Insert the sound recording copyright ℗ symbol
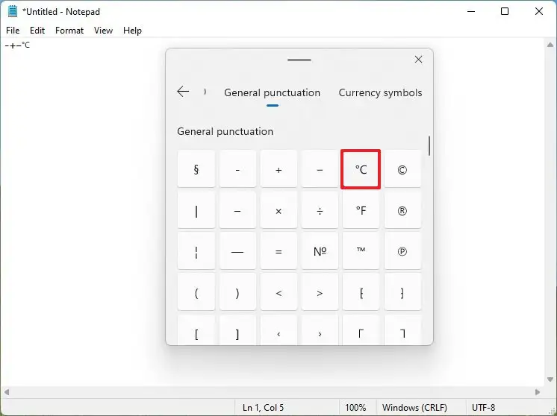 pyautogui.click(x=402, y=251)
